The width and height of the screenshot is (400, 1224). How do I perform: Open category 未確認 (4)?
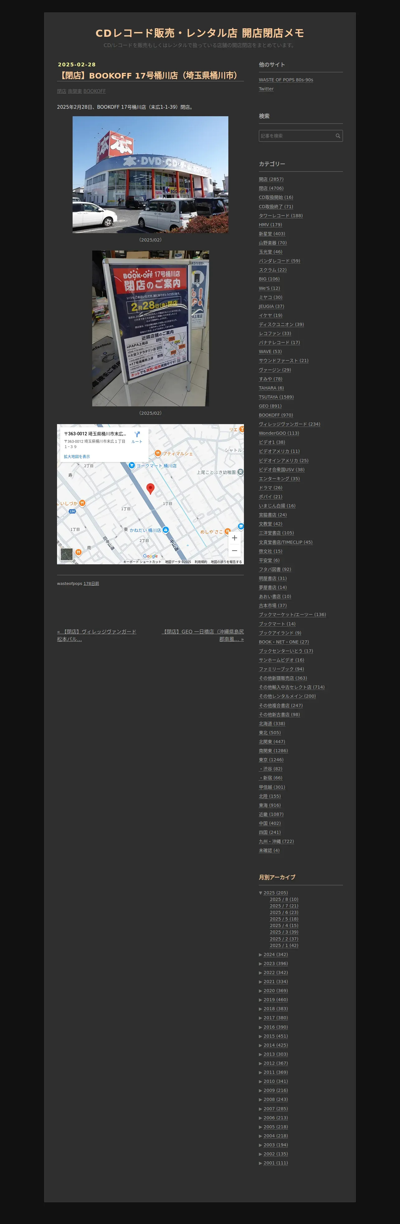[269, 850]
